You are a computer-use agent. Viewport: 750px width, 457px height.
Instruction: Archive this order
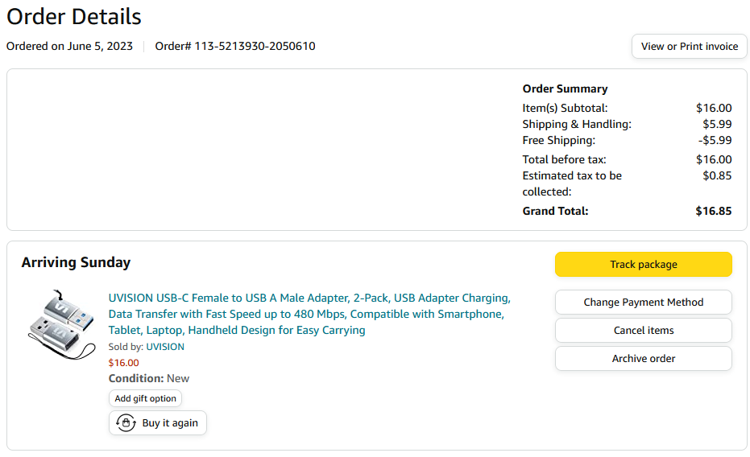643,359
